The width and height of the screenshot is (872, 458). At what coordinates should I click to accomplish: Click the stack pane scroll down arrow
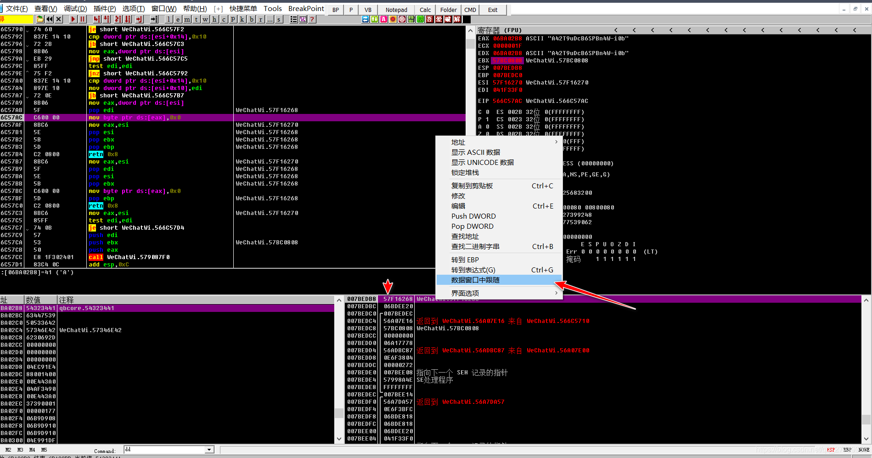click(x=866, y=439)
